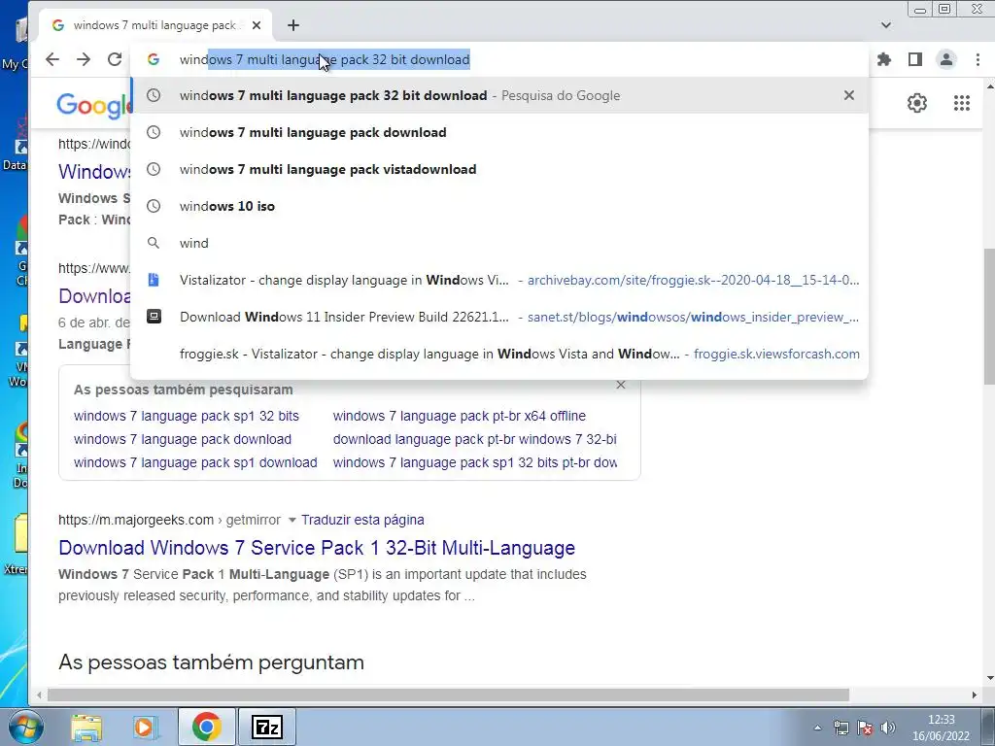995x746 pixels.
Task: Open a new browser tab
Action: point(293,25)
